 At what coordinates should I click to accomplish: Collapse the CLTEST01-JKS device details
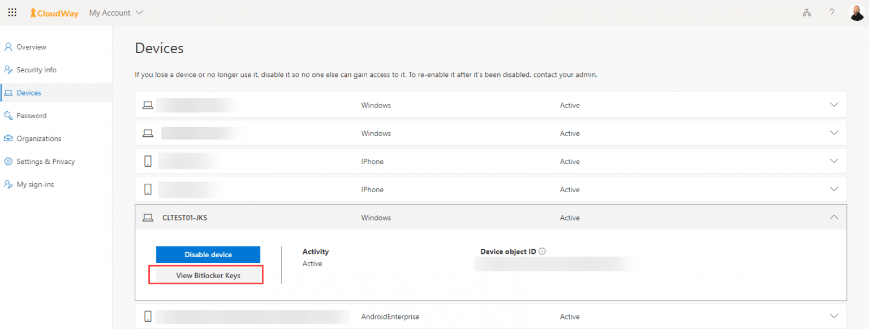tap(833, 217)
